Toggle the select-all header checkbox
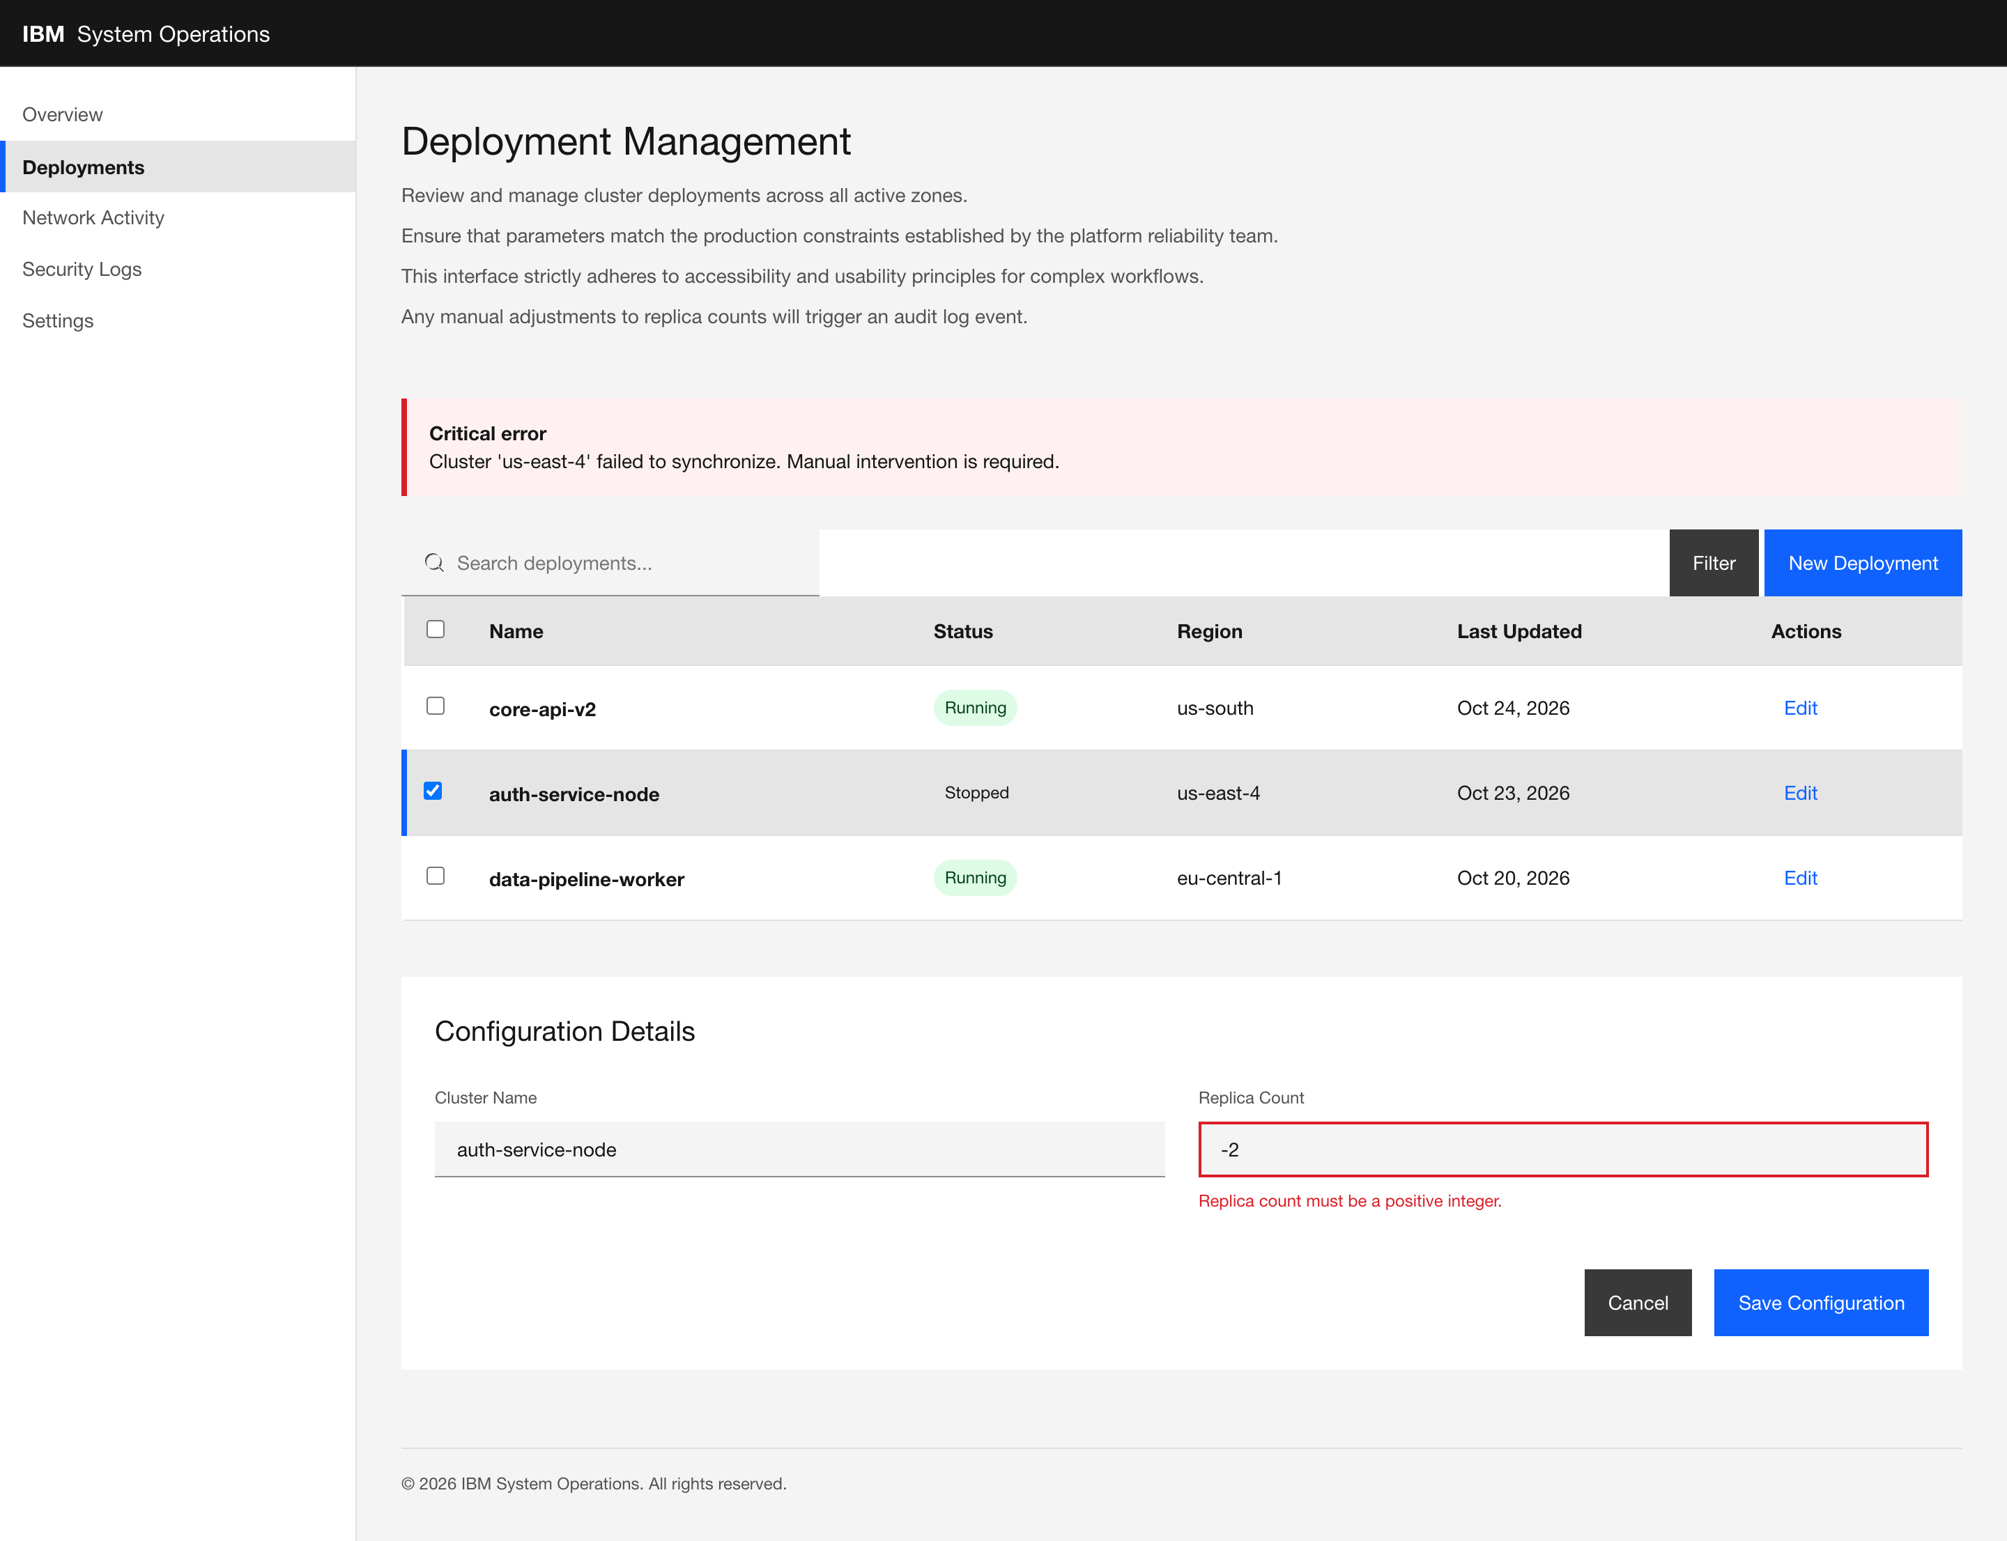2007x1541 pixels. (436, 629)
